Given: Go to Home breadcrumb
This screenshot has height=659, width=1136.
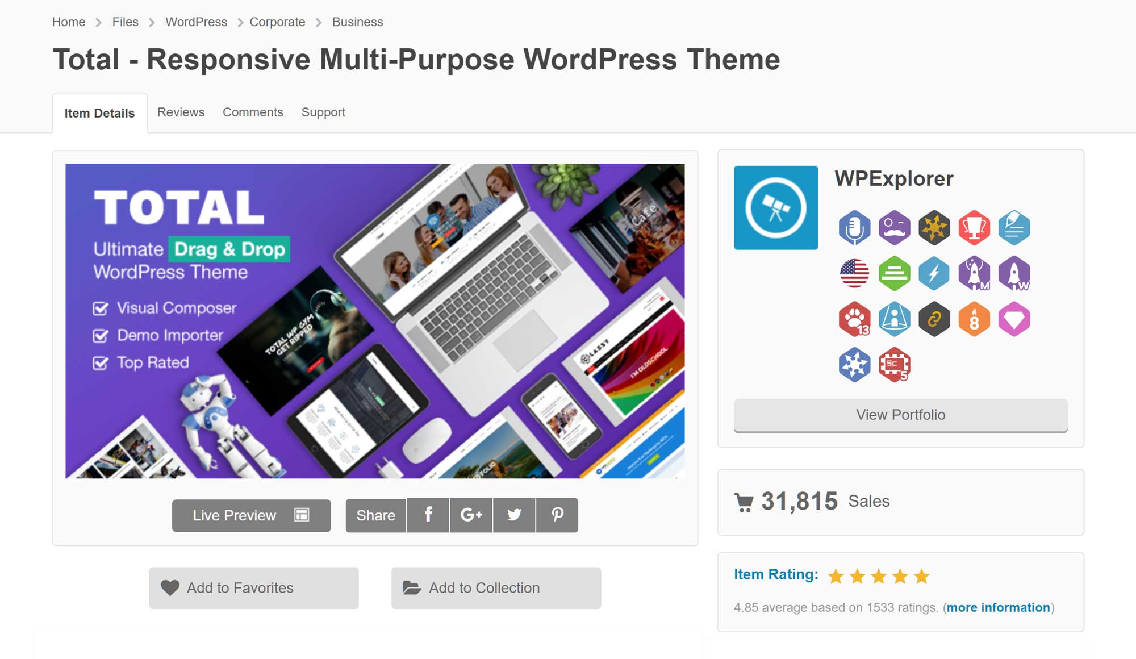Looking at the screenshot, I should click(x=69, y=22).
